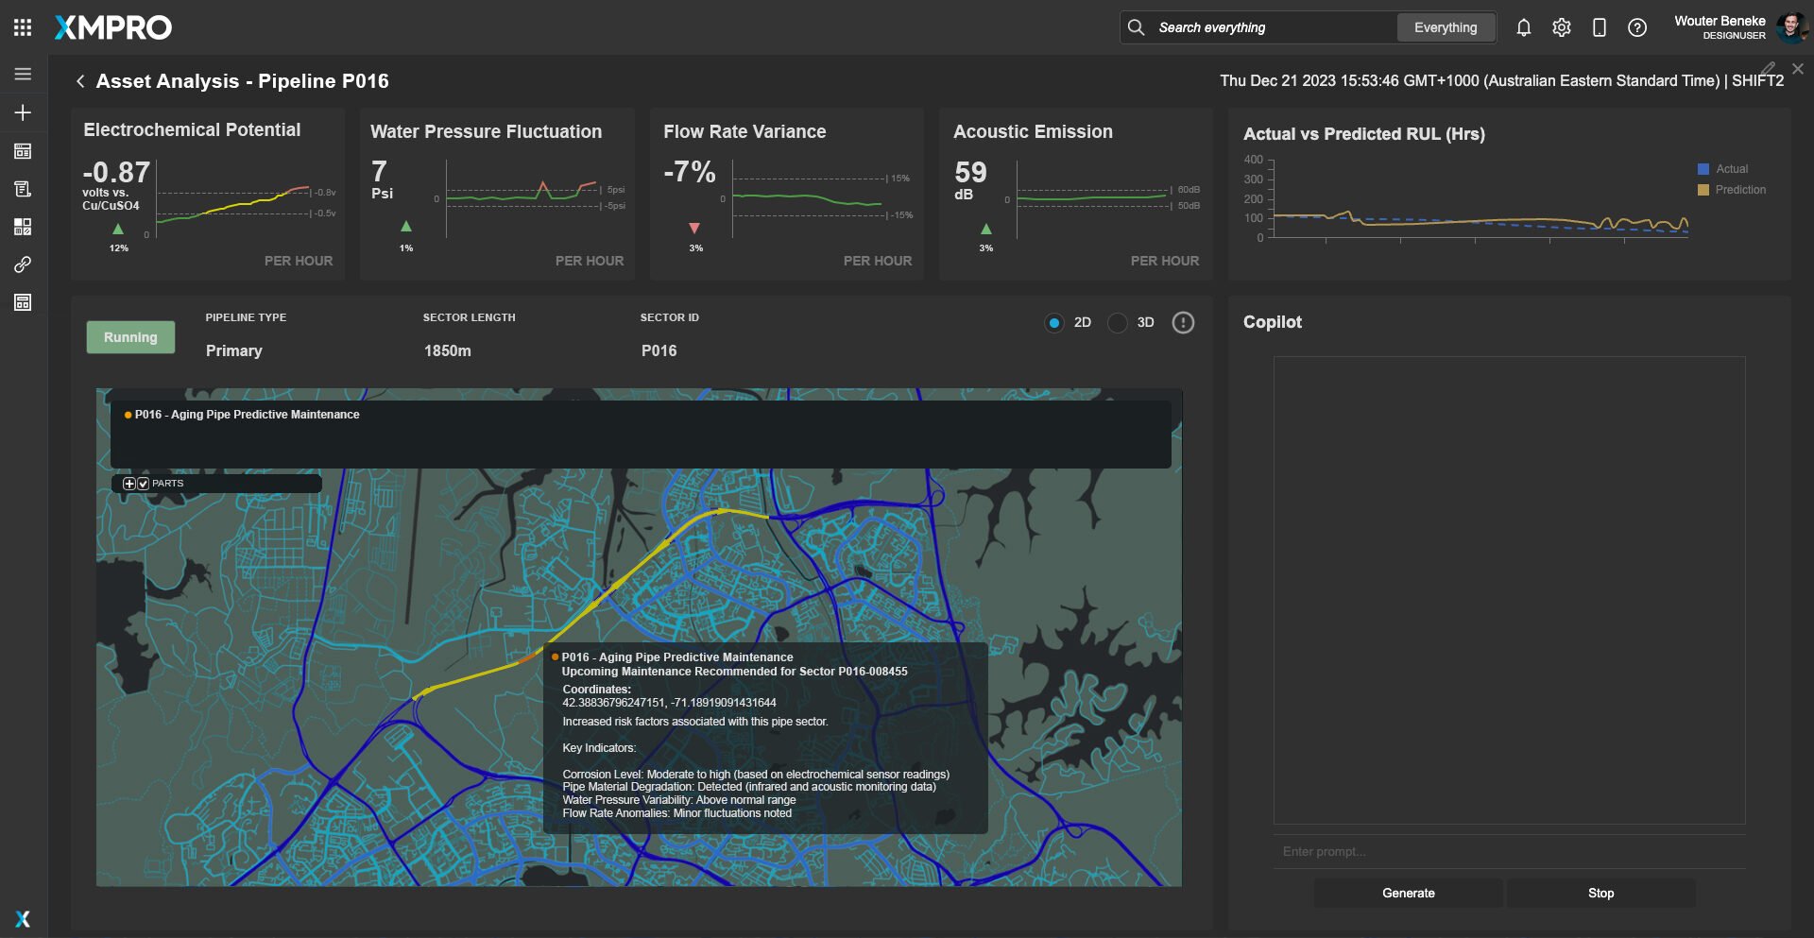Click the plus icon in left sidebar
This screenshot has height=938, width=1814.
pos(23,112)
